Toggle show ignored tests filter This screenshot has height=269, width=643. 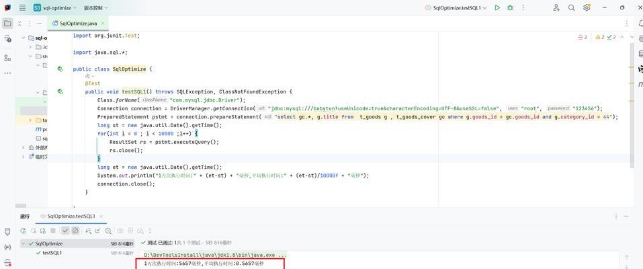pos(75,231)
